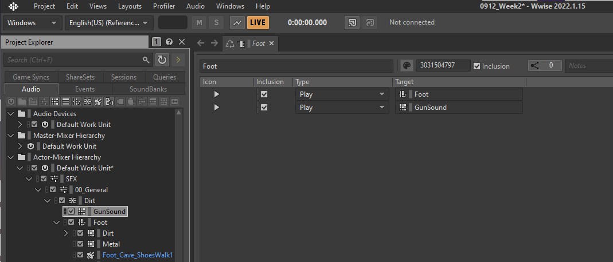Create a new Random Container from explorer toolbar
The image size is (613, 262).
pyautogui.click(x=54, y=102)
